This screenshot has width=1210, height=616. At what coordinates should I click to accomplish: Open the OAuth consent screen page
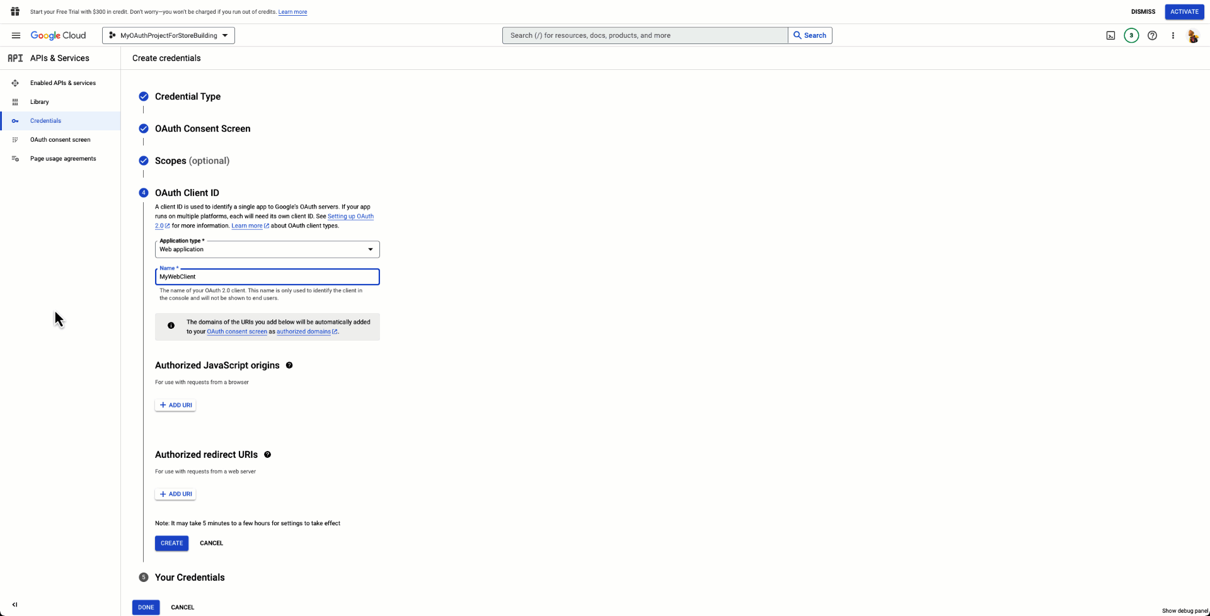(x=59, y=139)
